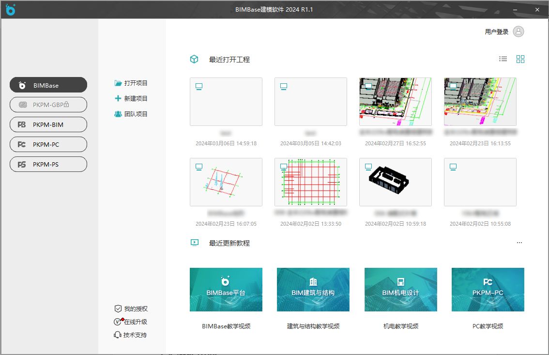Select the PKPM-PS module tab

tap(48, 164)
